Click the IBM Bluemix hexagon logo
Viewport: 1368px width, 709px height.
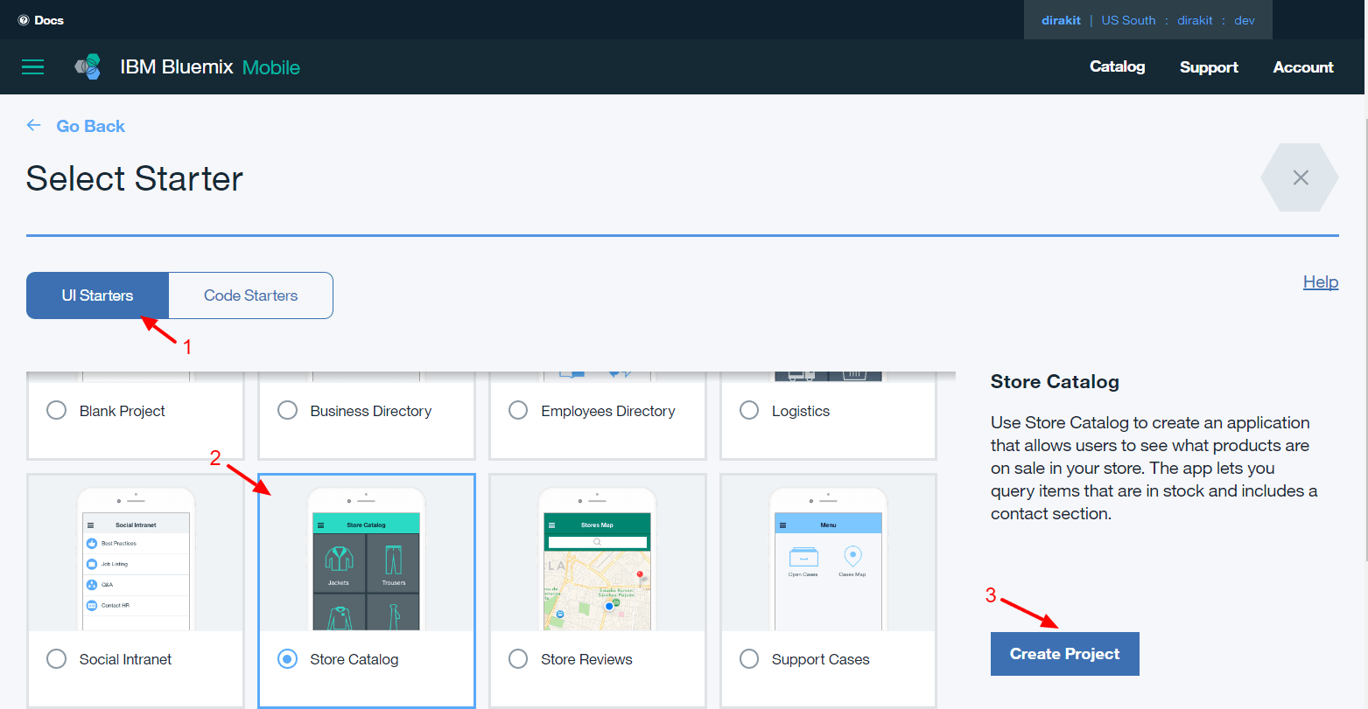click(x=88, y=67)
